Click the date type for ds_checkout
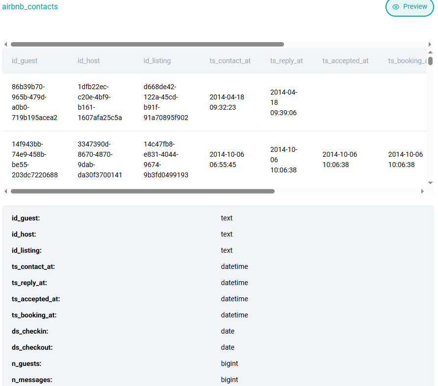This screenshot has height=386, width=438. 228,347
